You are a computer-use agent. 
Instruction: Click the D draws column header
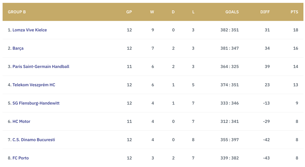pyautogui.click(x=173, y=12)
